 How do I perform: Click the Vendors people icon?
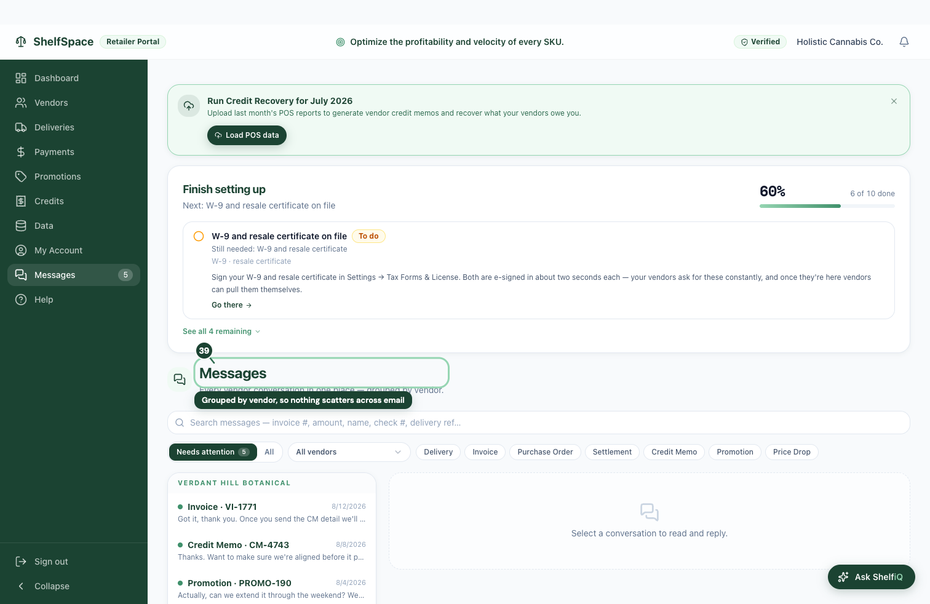pos(21,103)
